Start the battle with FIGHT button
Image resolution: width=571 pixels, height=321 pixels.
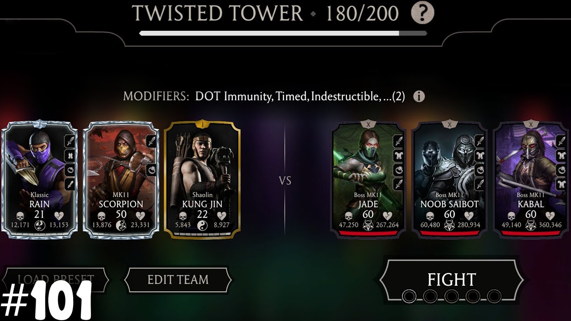451,280
